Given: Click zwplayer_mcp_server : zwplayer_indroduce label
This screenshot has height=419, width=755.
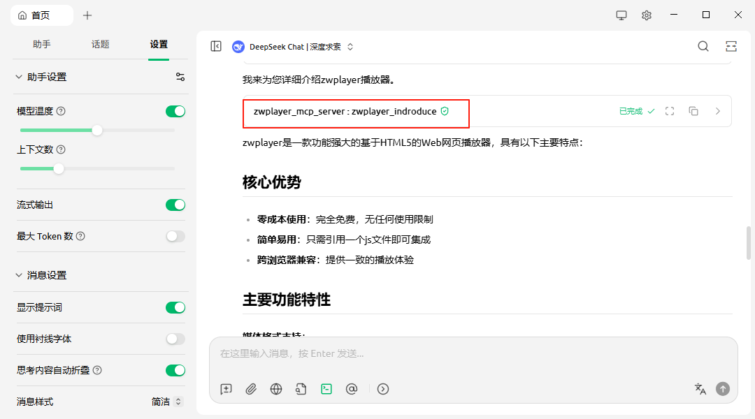Looking at the screenshot, I should pyautogui.click(x=345, y=112).
